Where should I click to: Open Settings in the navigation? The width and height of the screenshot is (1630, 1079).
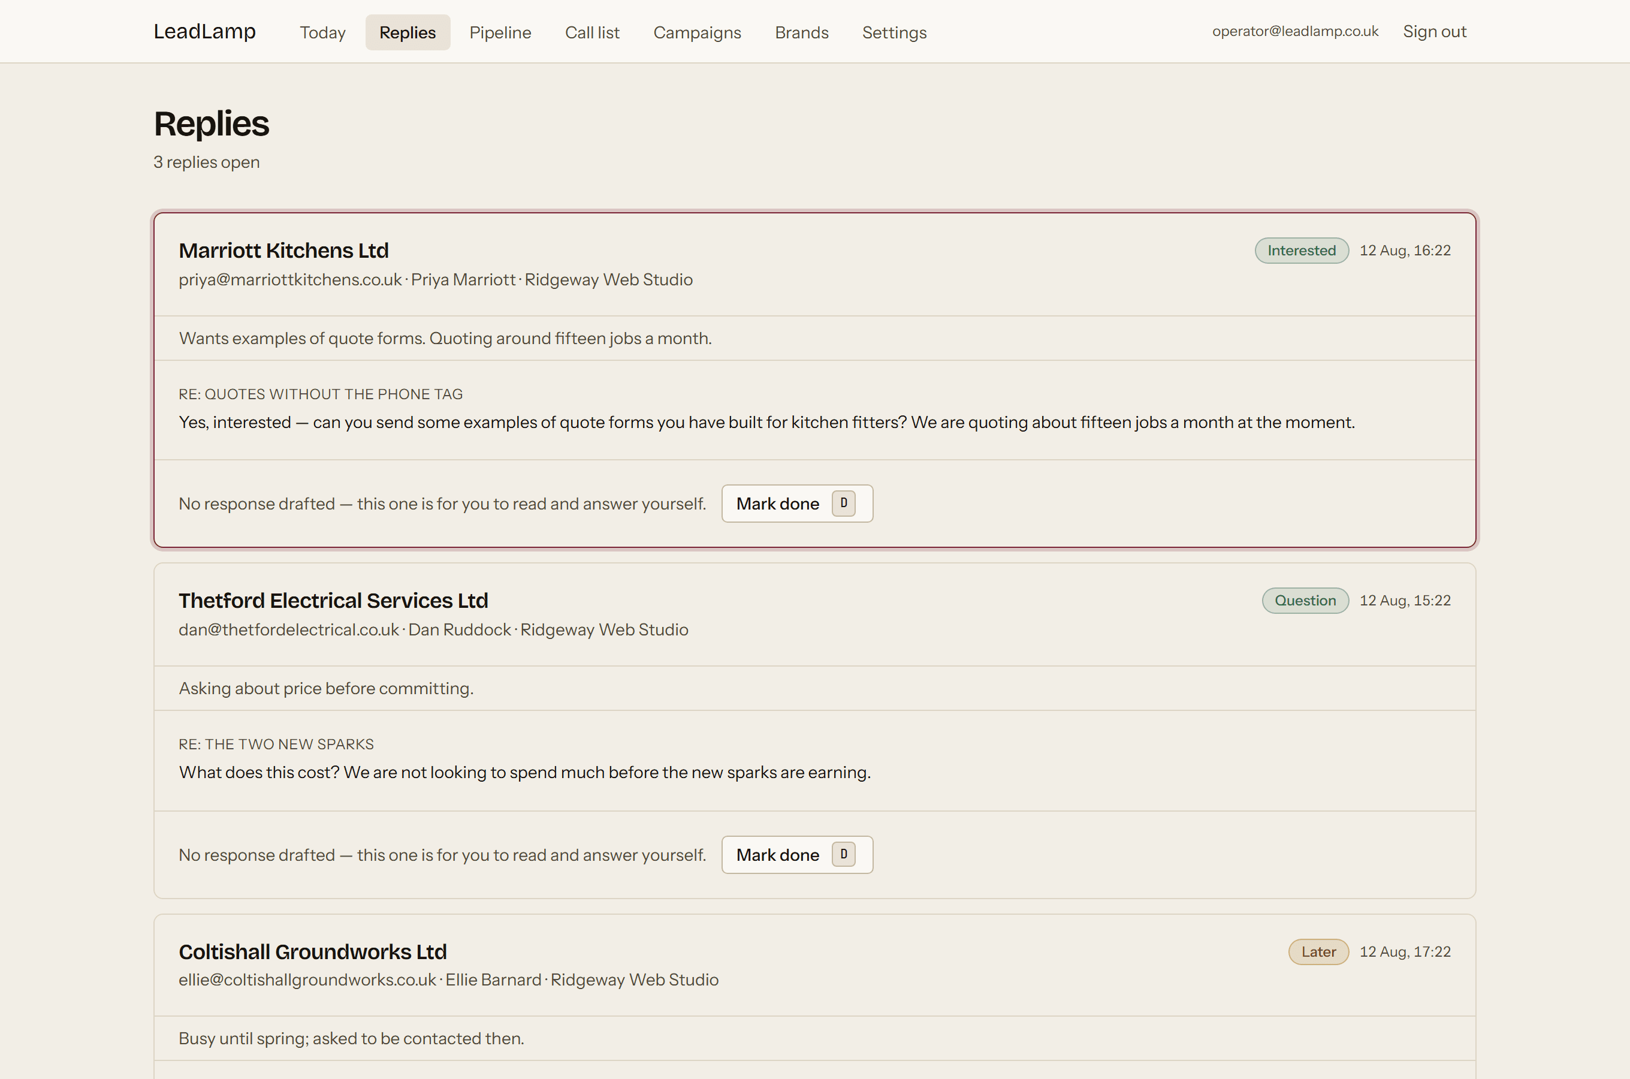tap(894, 32)
